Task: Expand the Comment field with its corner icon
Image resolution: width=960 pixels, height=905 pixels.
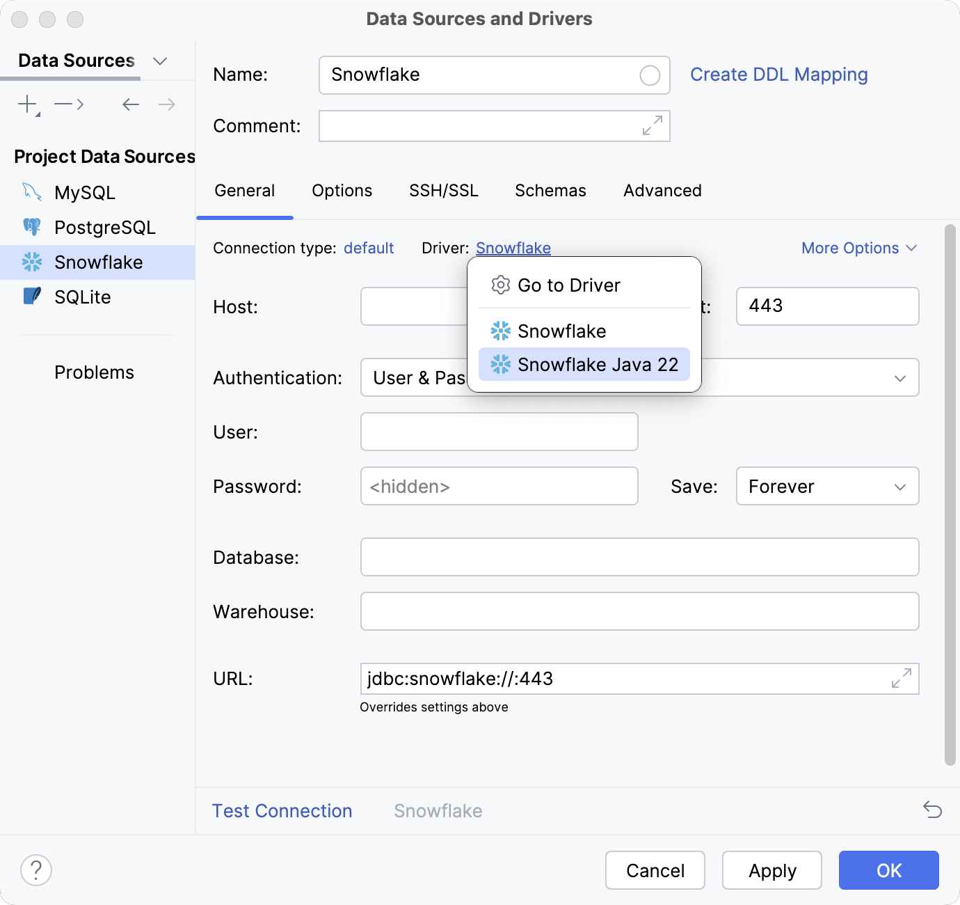Action: [651, 126]
